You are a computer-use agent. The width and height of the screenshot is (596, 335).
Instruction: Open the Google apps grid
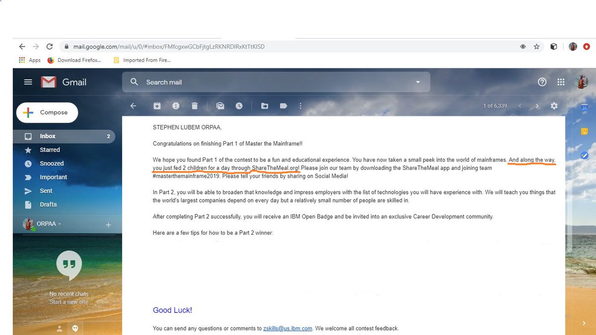[x=561, y=82]
